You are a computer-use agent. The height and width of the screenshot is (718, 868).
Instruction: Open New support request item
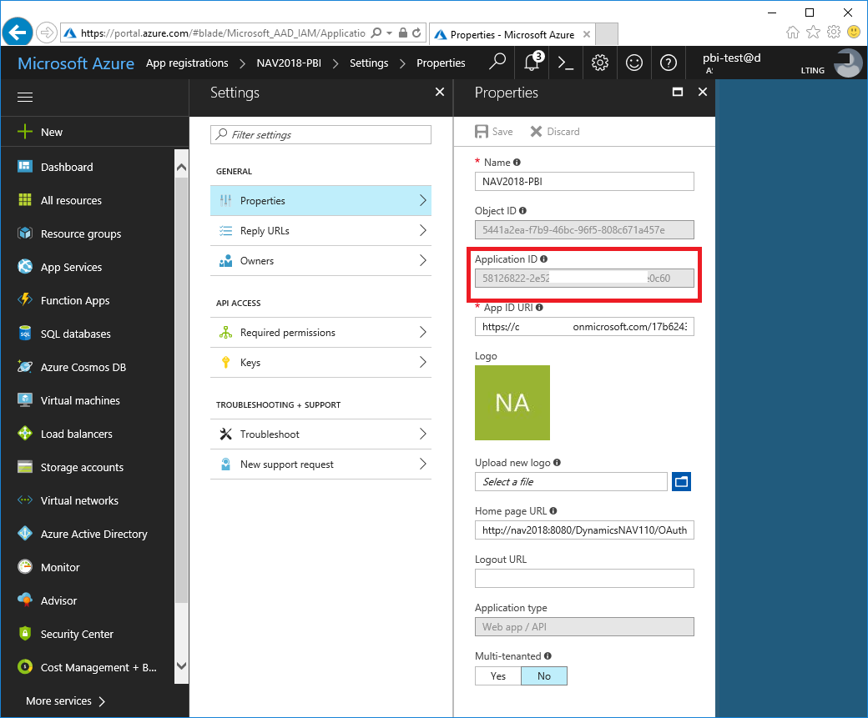coord(320,464)
